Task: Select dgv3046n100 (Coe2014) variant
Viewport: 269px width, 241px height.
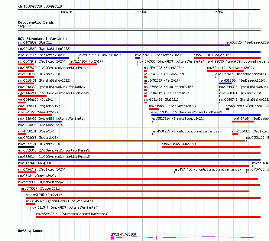Action: tap(37, 99)
